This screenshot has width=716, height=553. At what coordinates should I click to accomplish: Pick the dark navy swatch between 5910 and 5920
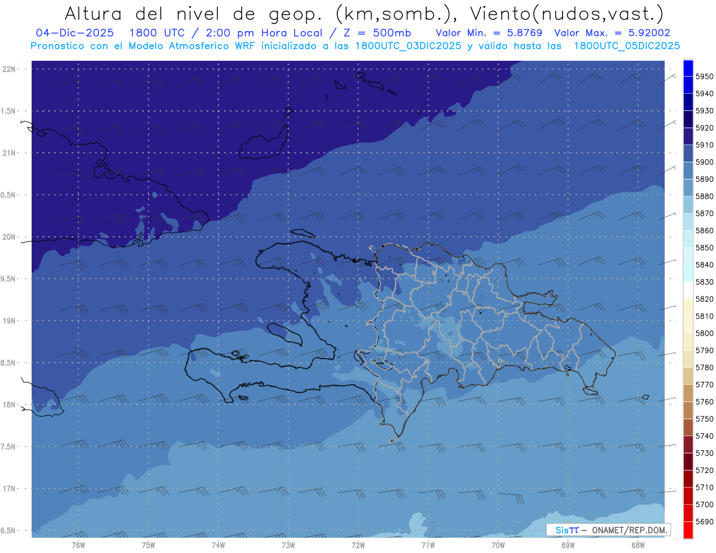coord(688,137)
